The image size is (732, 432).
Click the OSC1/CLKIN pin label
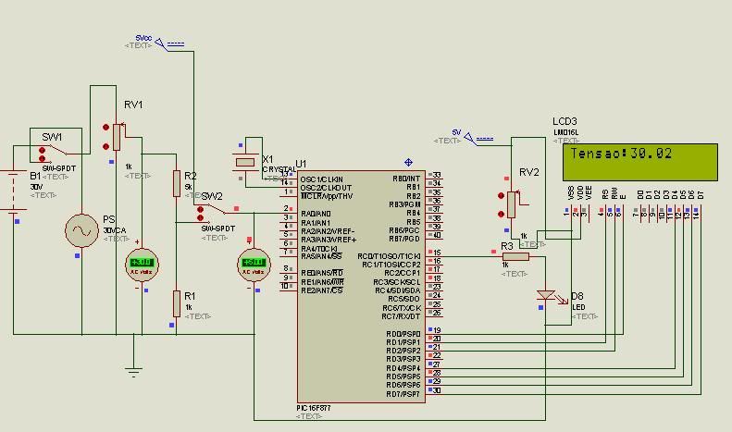click(322, 179)
